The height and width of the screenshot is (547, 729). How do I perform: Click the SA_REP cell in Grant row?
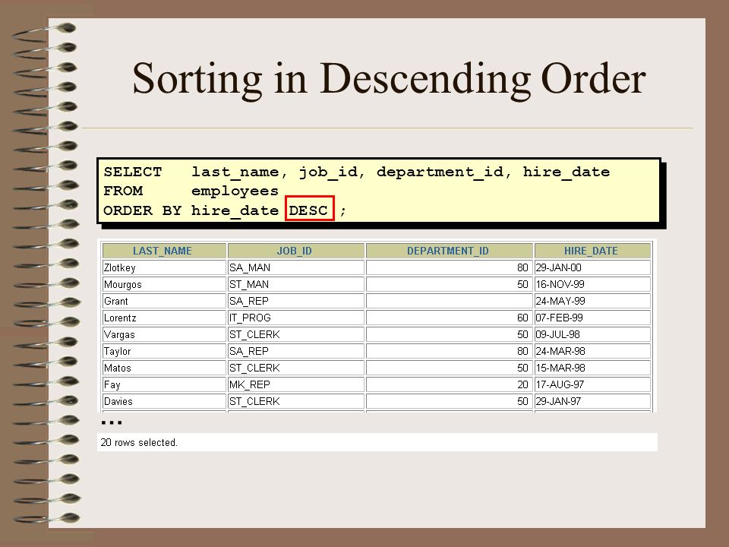pyautogui.click(x=295, y=301)
